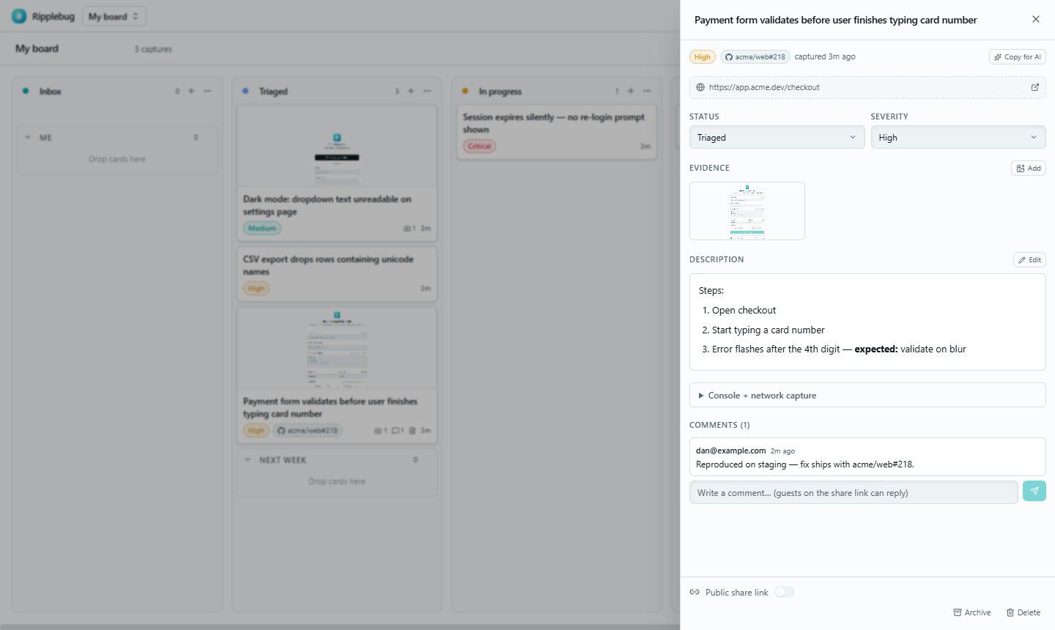Viewport: 1055px width, 630px height.
Task: Open the Severity dropdown showing High
Action: 958,138
